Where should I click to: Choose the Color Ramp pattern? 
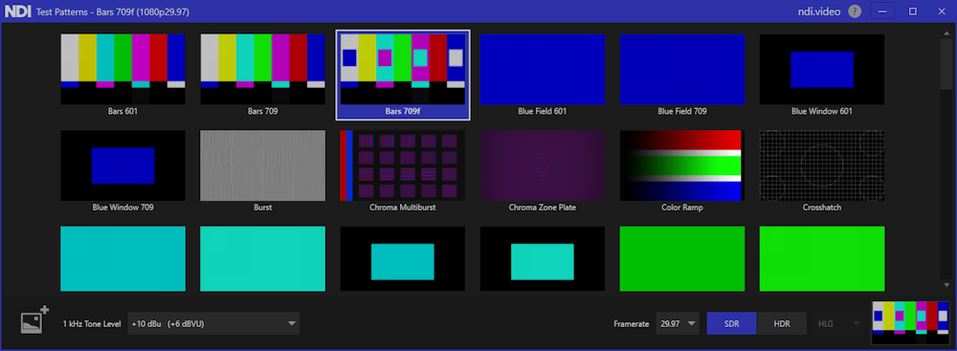click(682, 170)
